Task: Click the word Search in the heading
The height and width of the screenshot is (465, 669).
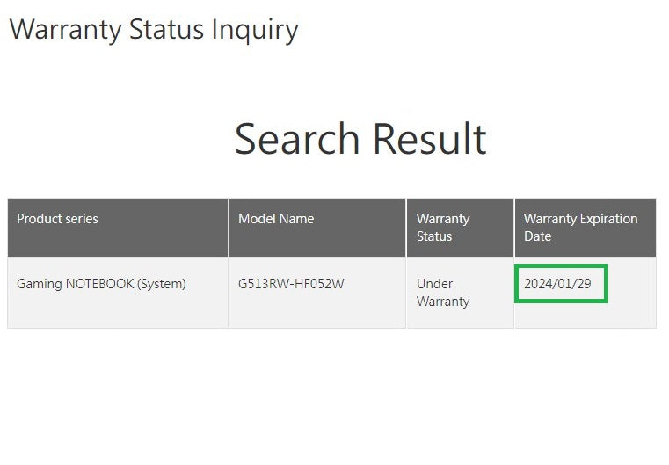Action: [297, 139]
